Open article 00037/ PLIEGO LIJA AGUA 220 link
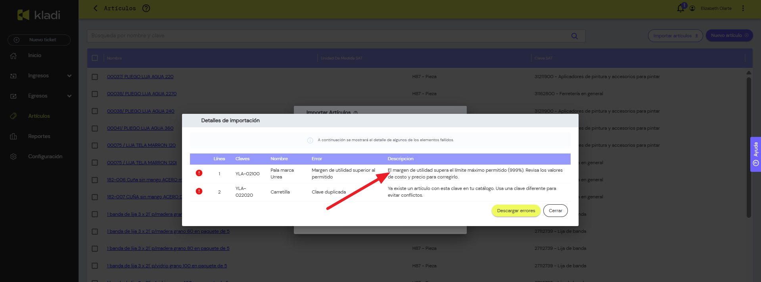The image size is (761, 282). [140, 77]
